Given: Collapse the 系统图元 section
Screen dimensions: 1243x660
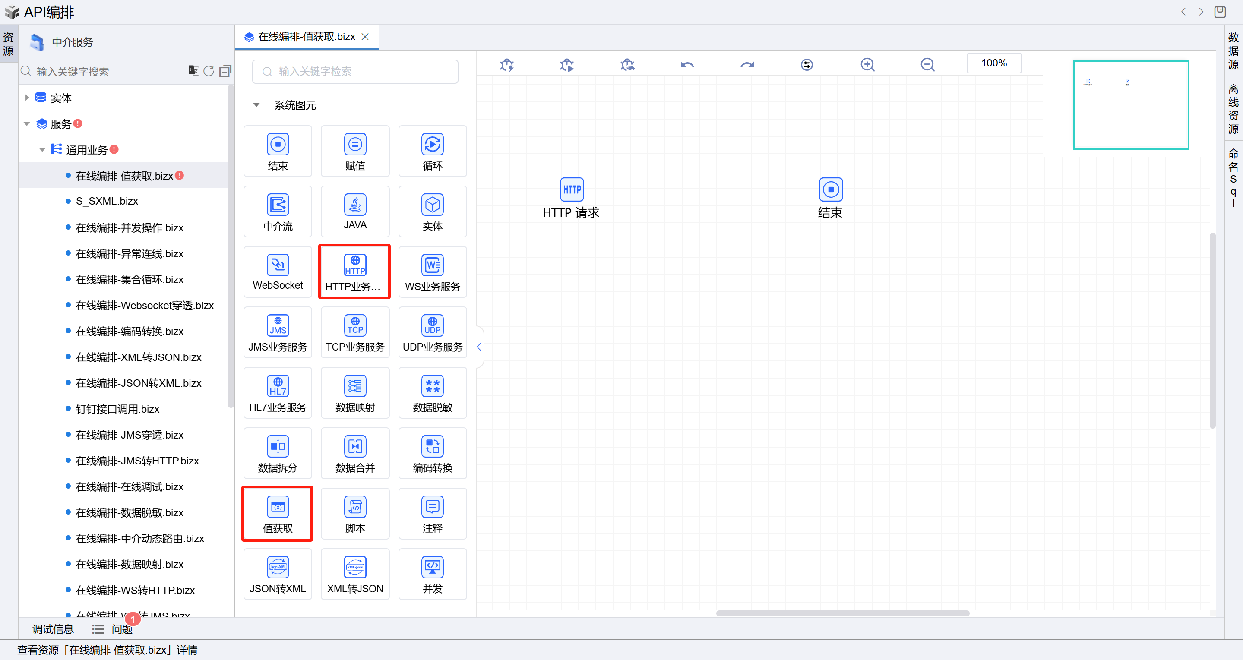Looking at the screenshot, I should pyautogui.click(x=256, y=105).
